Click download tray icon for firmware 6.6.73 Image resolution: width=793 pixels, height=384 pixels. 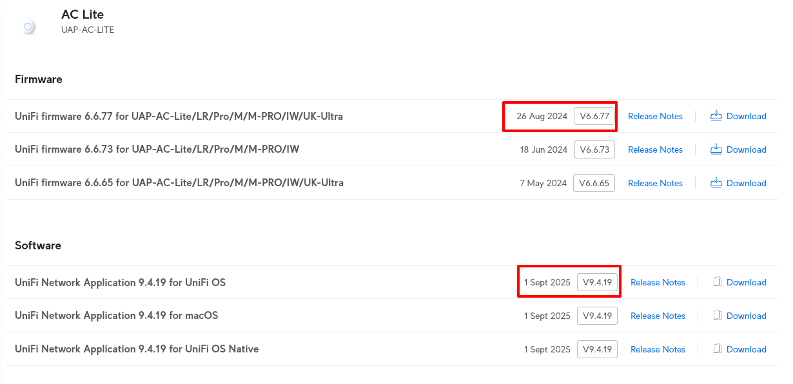[716, 149]
